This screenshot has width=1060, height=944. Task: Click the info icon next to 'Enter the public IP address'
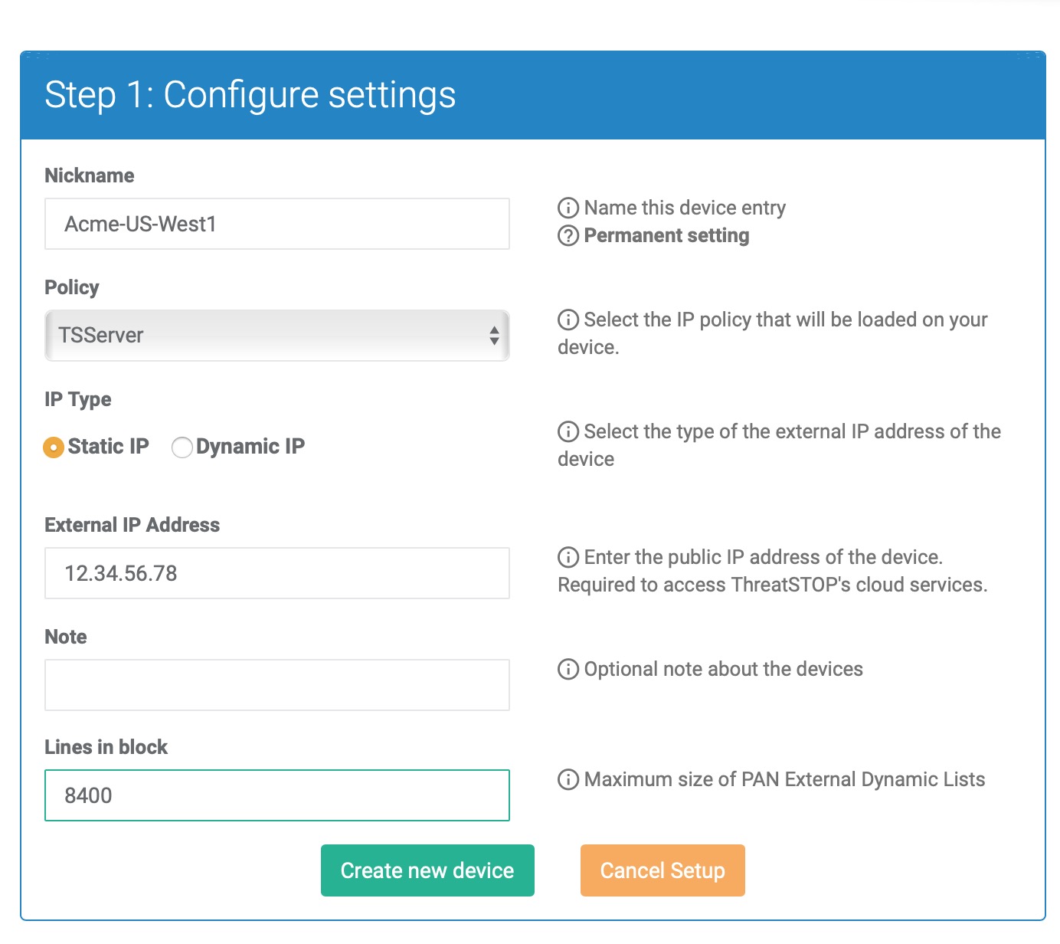pyautogui.click(x=568, y=557)
